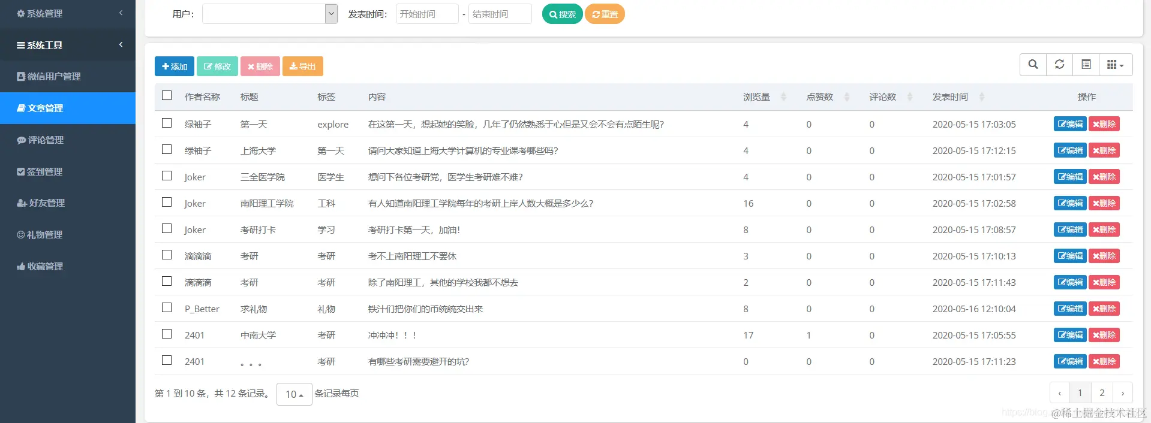Go to page 2
Screen dimensions: 1151x423
click(1102, 393)
